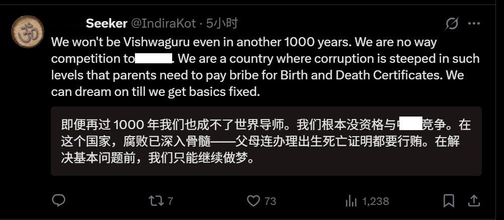
Task: Click the repost count of 7
Action: click(x=170, y=201)
